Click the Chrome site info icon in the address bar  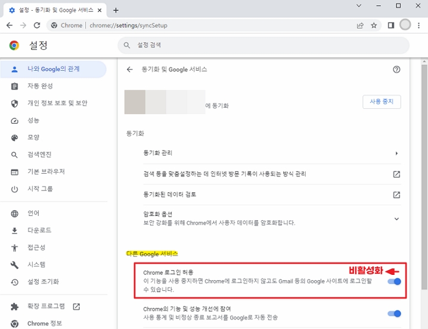[x=54, y=26]
